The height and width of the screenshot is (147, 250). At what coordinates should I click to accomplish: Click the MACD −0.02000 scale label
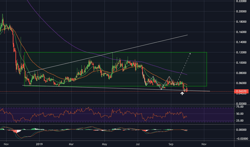click(x=242, y=138)
